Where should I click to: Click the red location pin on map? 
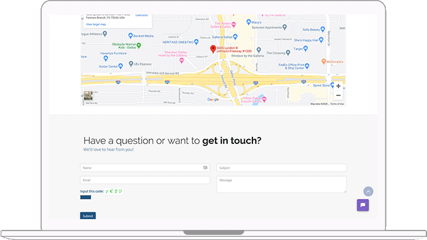click(213, 49)
